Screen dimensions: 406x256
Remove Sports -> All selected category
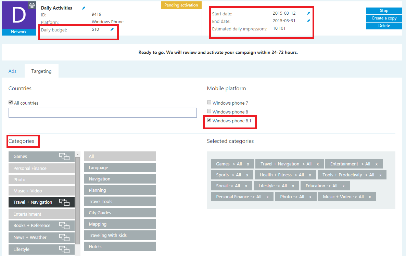point(247,175)
